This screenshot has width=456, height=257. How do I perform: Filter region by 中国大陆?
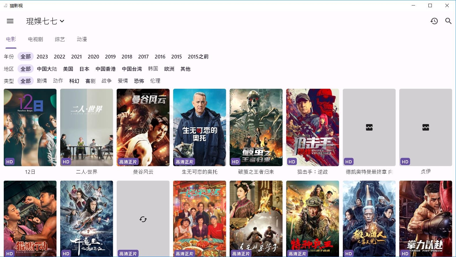tap(47, 69)
